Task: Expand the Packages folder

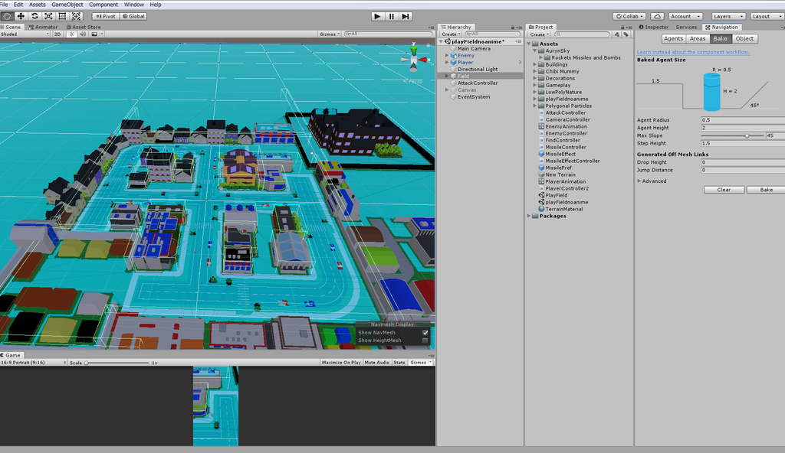Action: pyautogui.click(x=529, y=216)
